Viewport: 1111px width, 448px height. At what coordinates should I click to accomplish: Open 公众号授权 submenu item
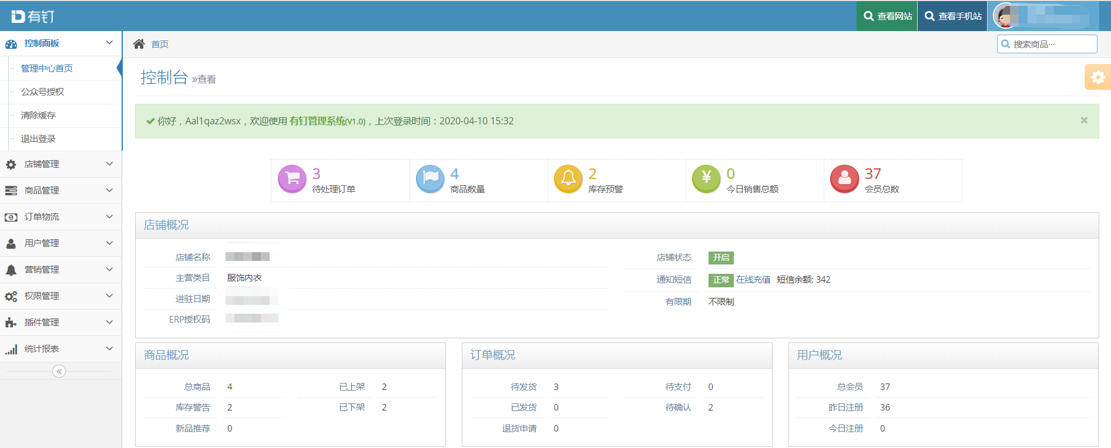[42, 92]
